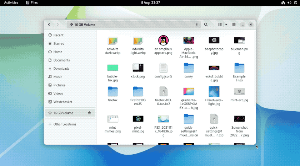
Task: Open search with the magnifier icon
Action: pyautogui.click(x=206, y=25)
